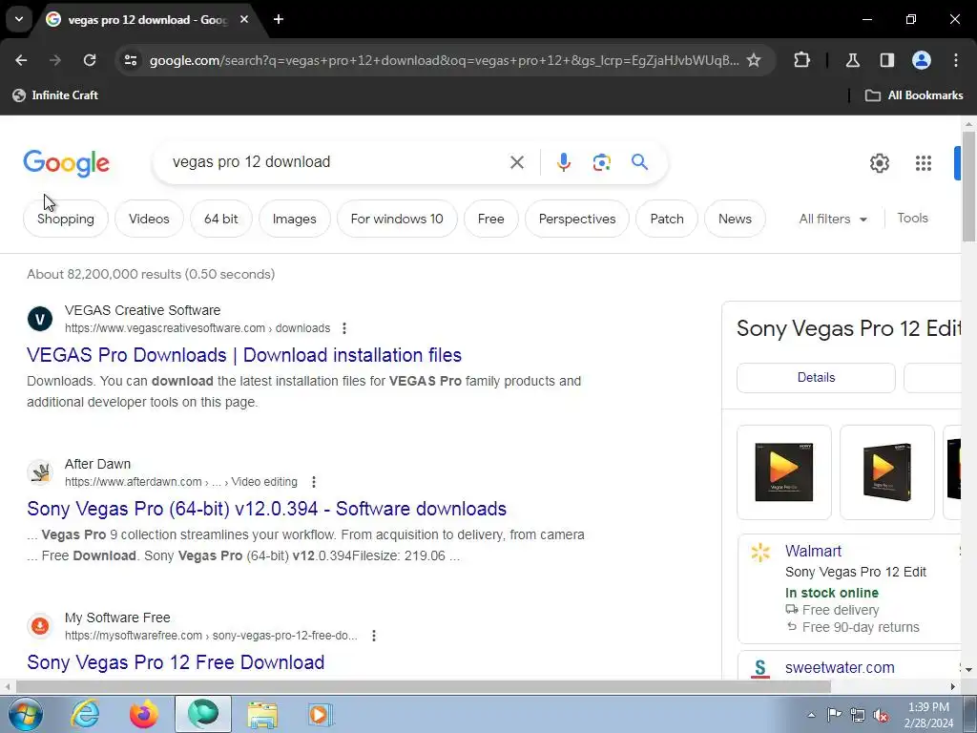The width and height of the screenshot is (977, 733).
Task: Open Windows Explorer from the taskbar
Action: (262, 714)
